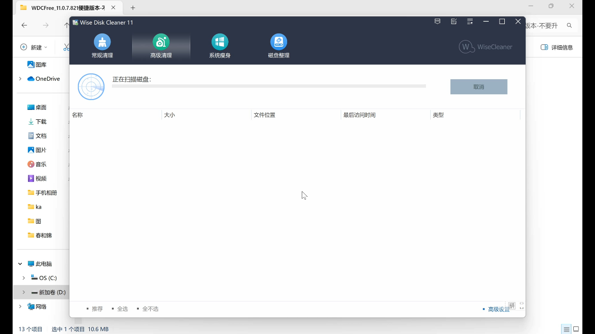This screenshot has height=334, width=595.
Task: Switch to the 高级清理 mode
Action: tap(161, 46)
